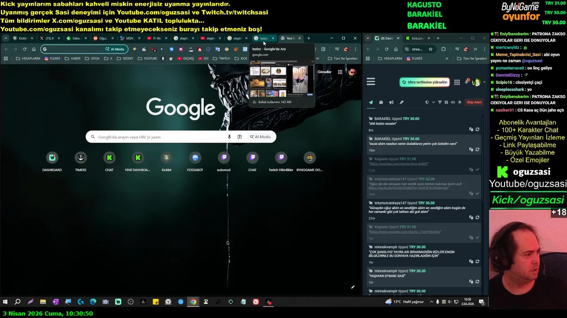
Task: Open the TWITCH bookmark folder
Action: pyautogui.click(x=221, y=58)
